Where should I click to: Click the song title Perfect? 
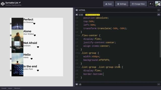(x=28, y=19)
